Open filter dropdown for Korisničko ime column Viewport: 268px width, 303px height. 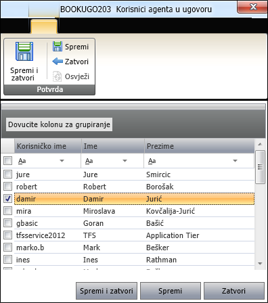point(62,161)
